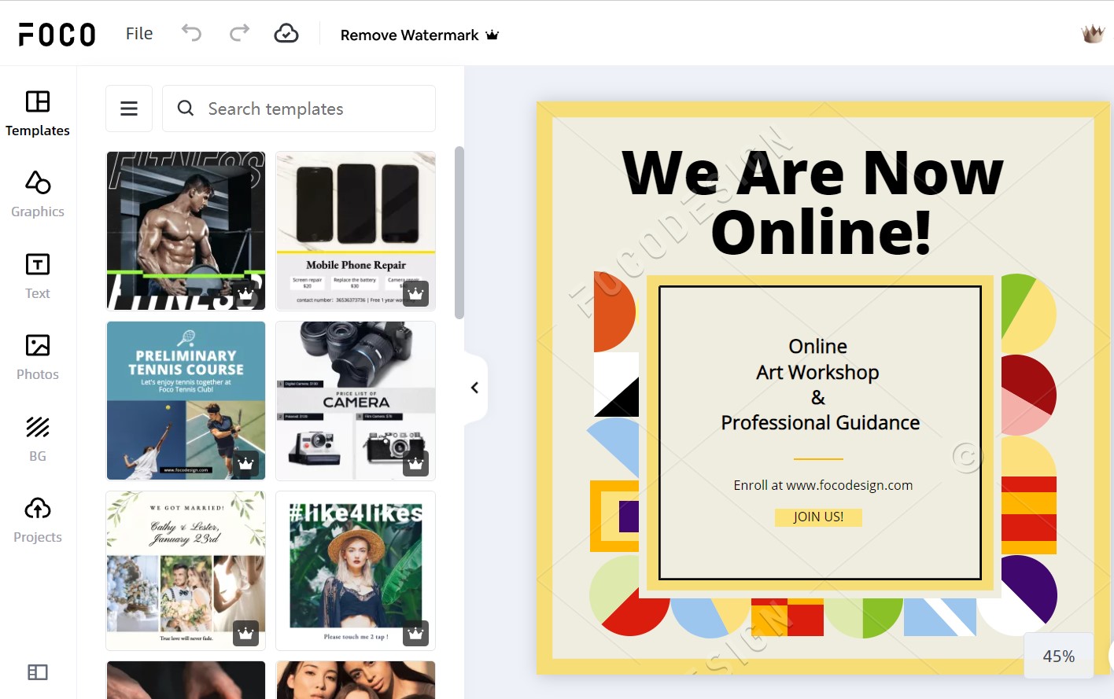Click the FOCO logo

pos(57,35)
